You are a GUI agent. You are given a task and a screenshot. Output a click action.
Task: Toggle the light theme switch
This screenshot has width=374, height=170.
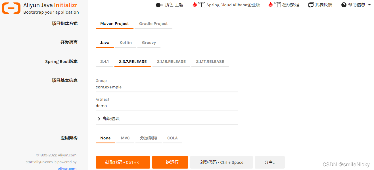[159, 5]
